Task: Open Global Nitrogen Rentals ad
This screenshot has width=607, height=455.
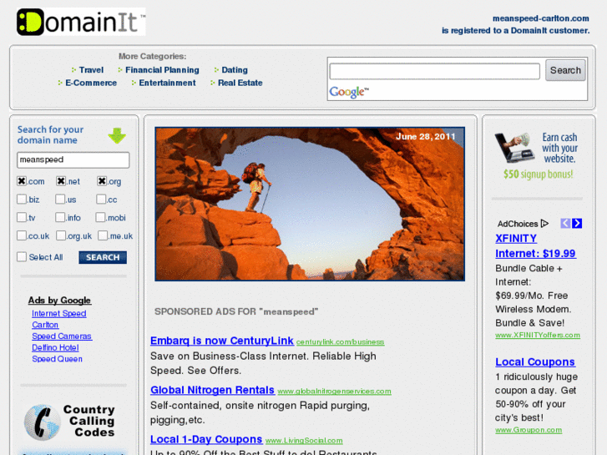Action: (213, 390)
